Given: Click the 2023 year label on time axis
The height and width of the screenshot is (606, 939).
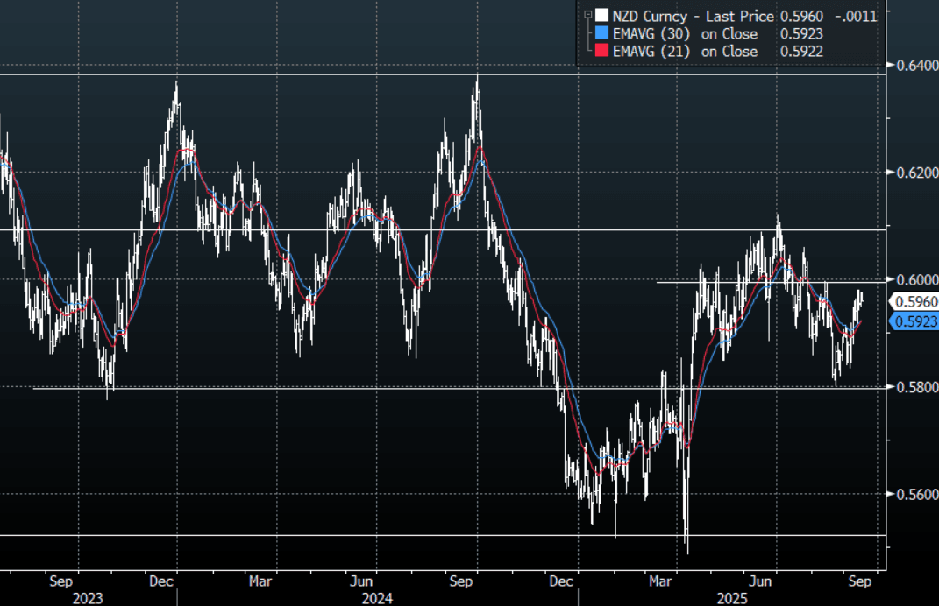Looking at the screenshot, I should 89,597.
